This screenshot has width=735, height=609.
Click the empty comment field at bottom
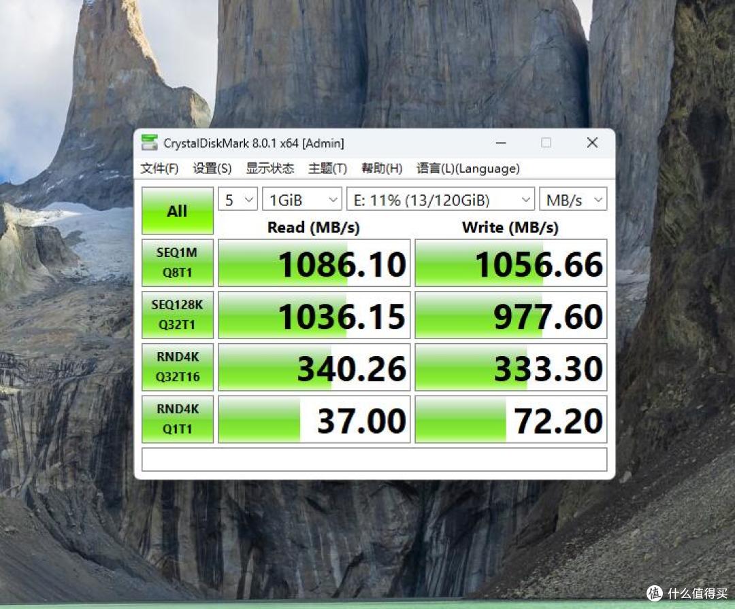(374, 459)
